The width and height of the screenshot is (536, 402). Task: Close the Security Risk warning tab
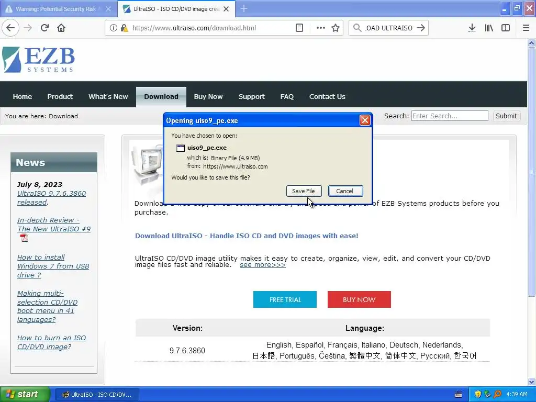(x=108, y=9)
